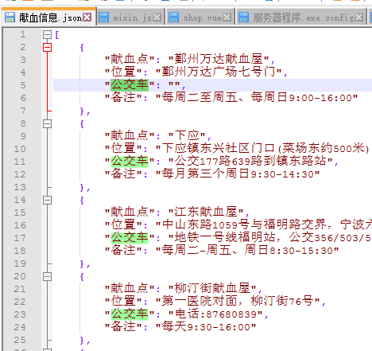372x351 pixels.
Task: Collapse the object fold at line 20
Action: tap(47, 276)
